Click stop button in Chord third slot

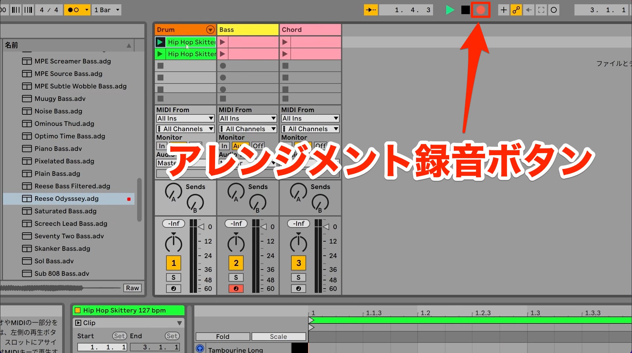pos(285,66)
